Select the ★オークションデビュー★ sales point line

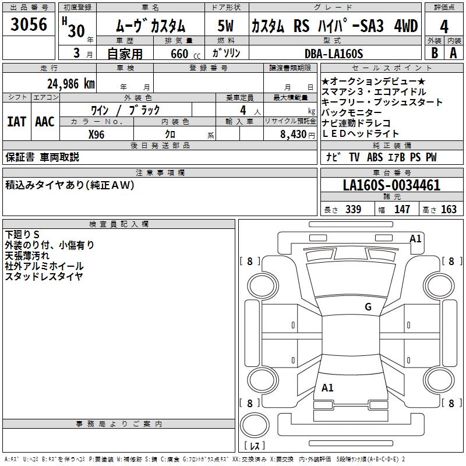(x=373, y=81)
